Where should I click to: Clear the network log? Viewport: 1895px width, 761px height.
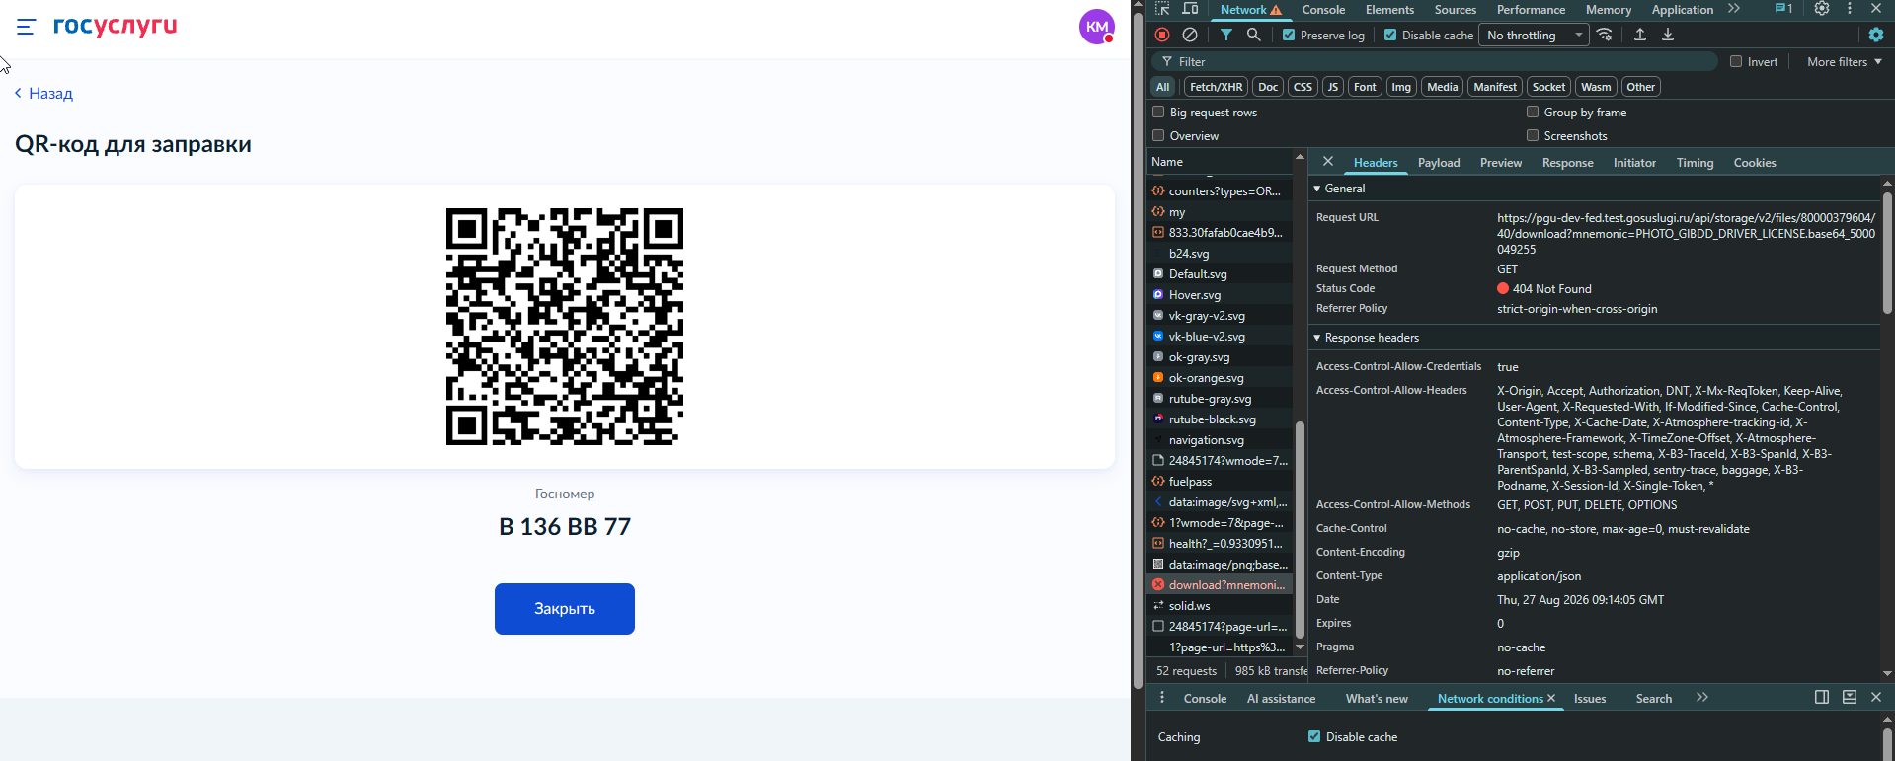coord(1190,35)
